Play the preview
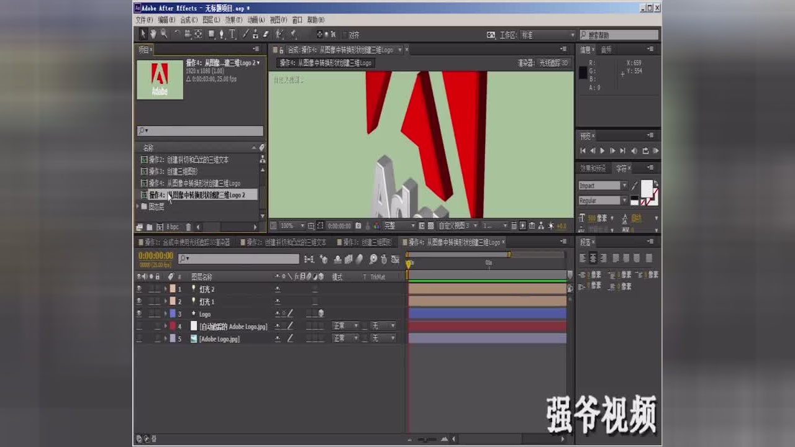 point(602,151)
